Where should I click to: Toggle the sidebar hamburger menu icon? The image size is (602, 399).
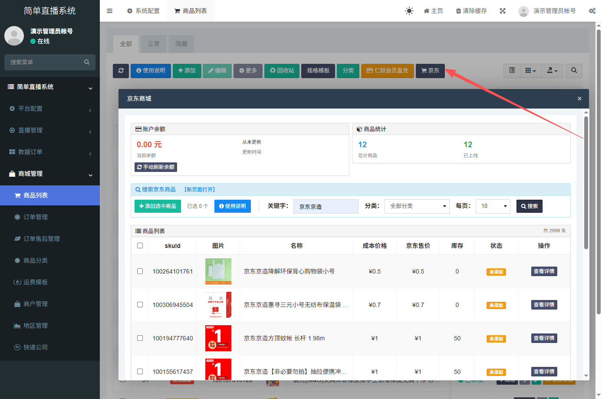[110, 11]
